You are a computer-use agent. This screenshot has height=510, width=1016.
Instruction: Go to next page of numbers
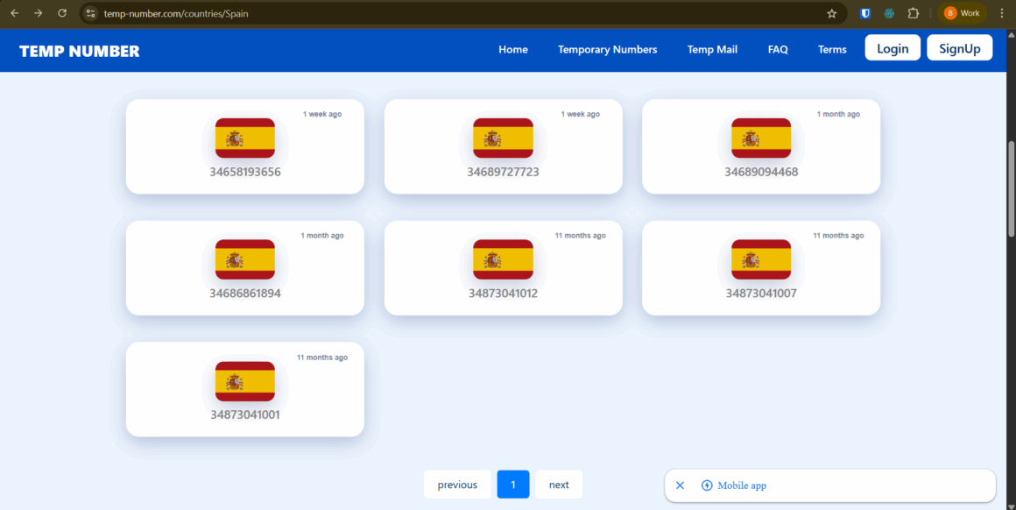[559, 485]
